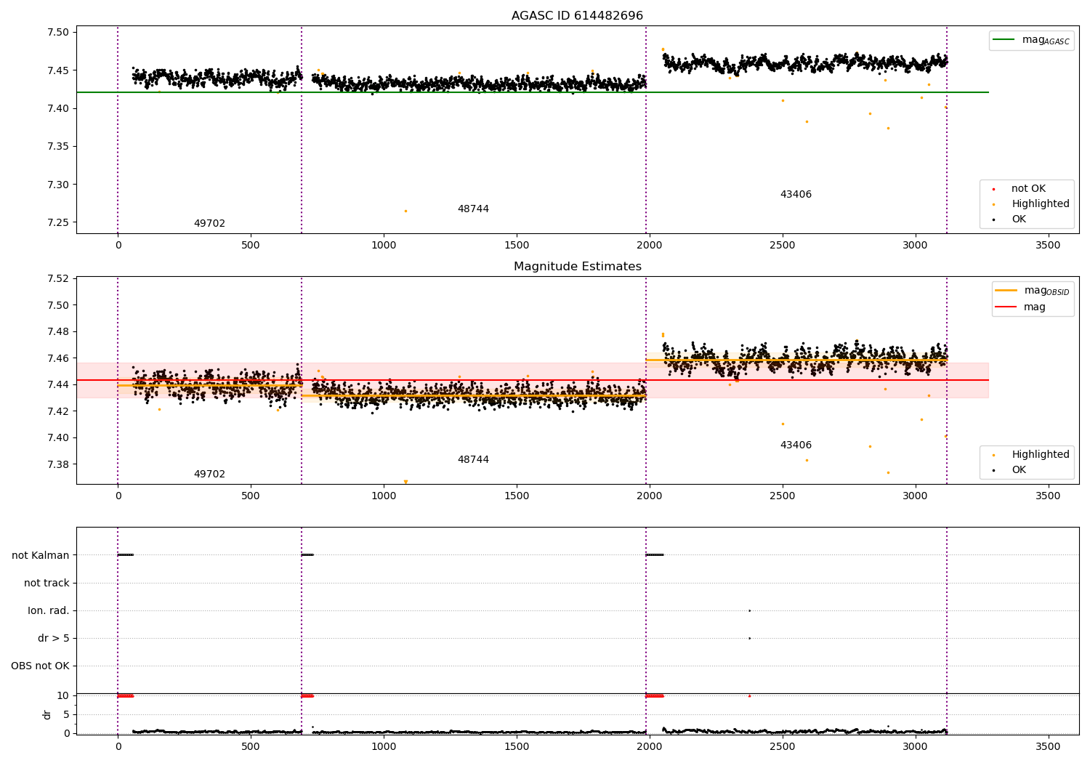Click the red 'mag' legend entry

click(1021, 307)
